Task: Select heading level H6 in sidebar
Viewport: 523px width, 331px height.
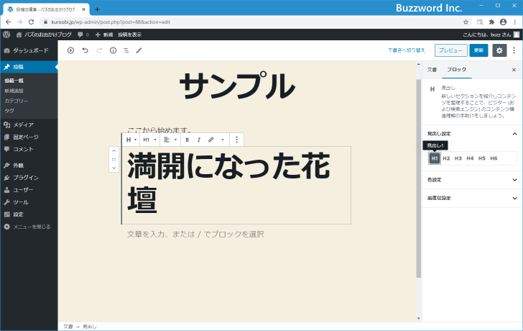Action: click(x=494, y=158)
